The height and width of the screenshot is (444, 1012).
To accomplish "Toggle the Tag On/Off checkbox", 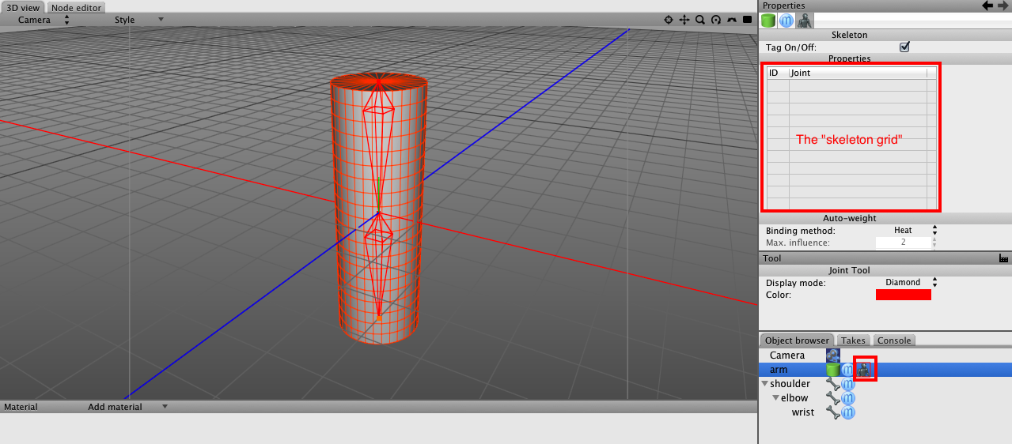I will click(904, 47).
